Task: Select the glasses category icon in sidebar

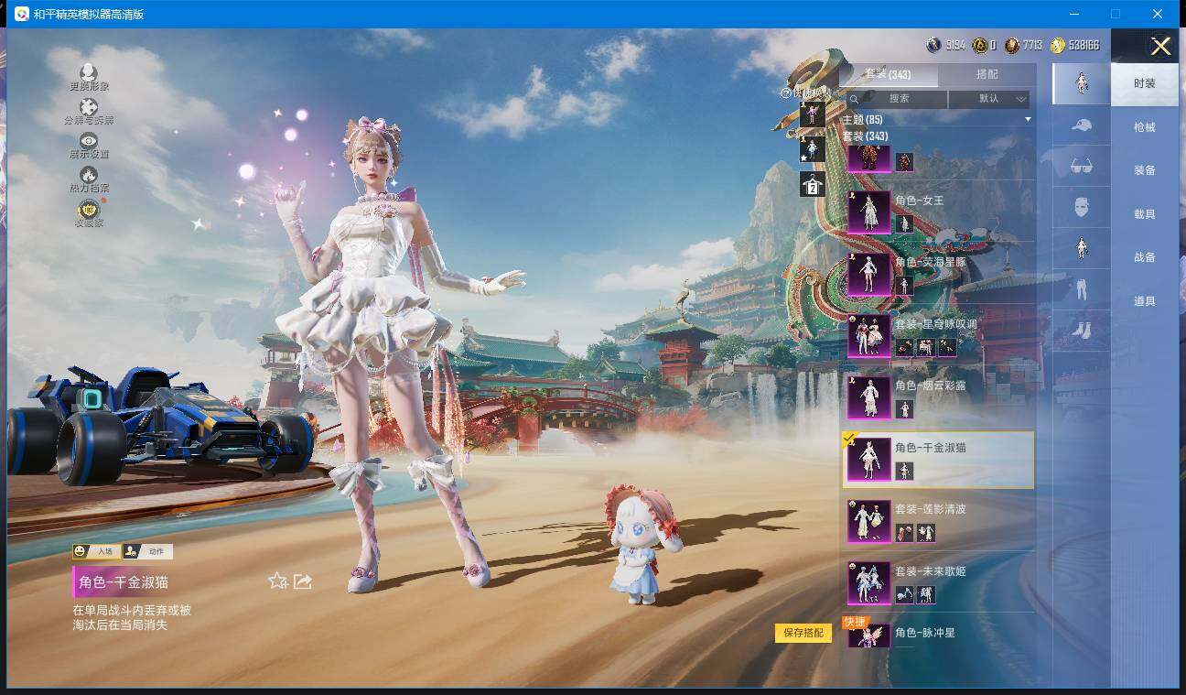Action: click(1081, 167)
